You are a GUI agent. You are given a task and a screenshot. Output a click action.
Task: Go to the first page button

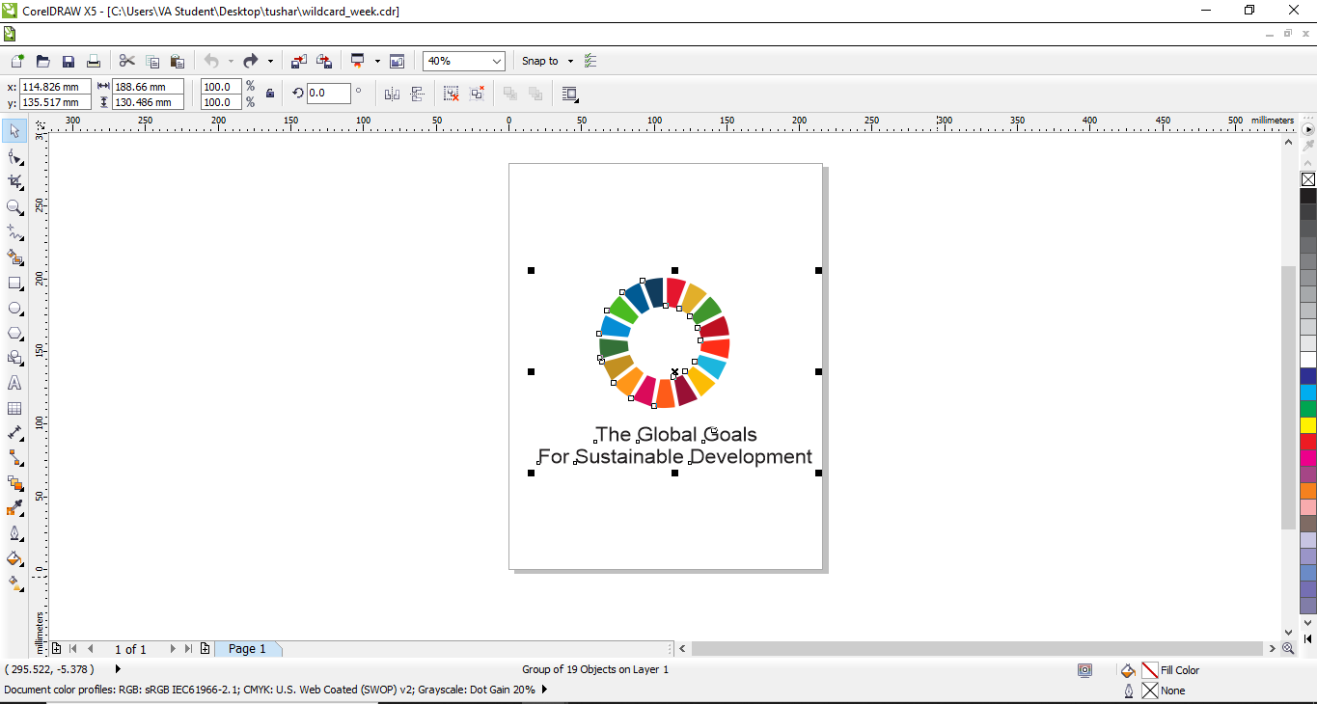coord(73,649)
